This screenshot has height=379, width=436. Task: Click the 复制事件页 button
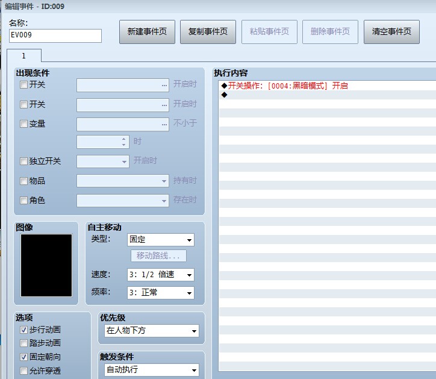point(208,32)
